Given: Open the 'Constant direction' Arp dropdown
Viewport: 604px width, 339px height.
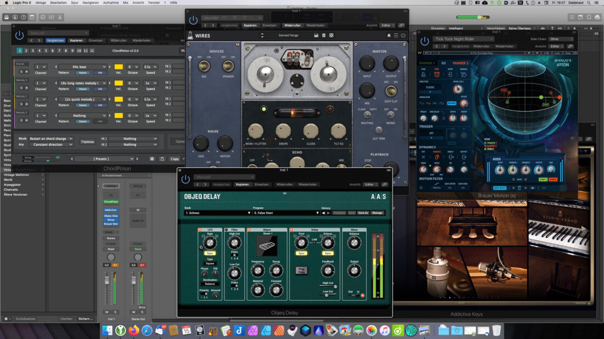Looking at the screenshot, I should point(51,145).
